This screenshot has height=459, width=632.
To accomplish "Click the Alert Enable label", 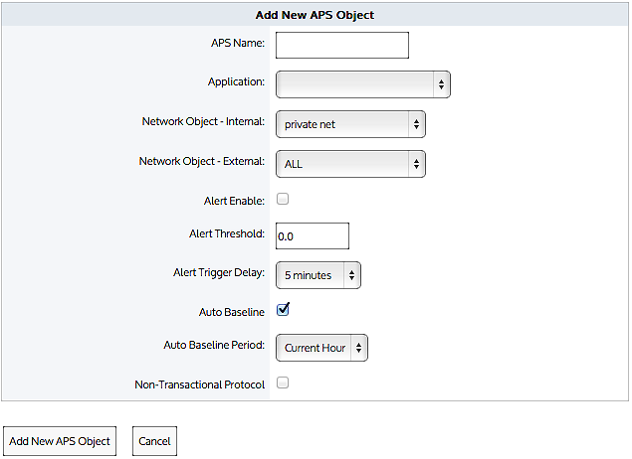I will (x=234, y=201).
